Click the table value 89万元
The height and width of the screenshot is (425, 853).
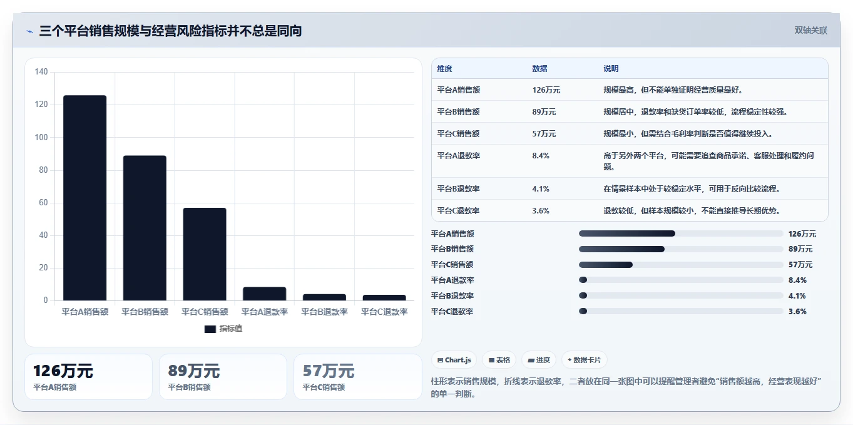pyautogui.click(x=544, y=111)
